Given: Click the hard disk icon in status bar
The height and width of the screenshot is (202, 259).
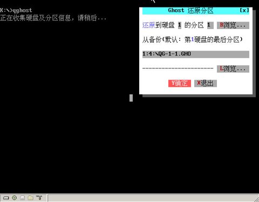Looking at the screenshot, I should [x=6, y=198].
